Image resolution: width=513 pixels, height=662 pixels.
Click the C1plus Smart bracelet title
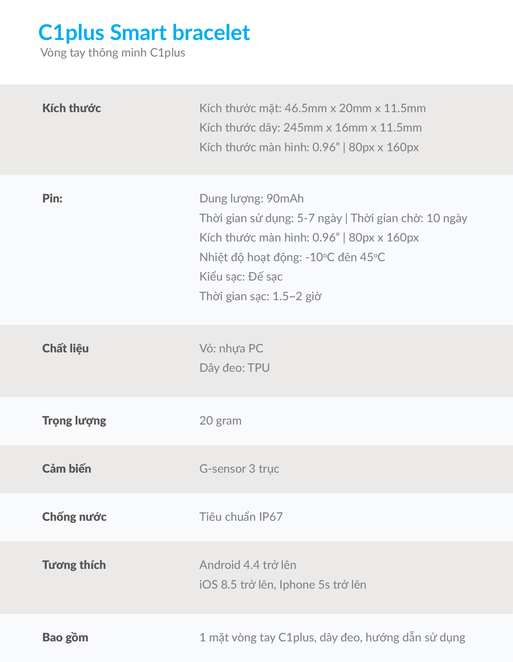[x=144, y=32]
